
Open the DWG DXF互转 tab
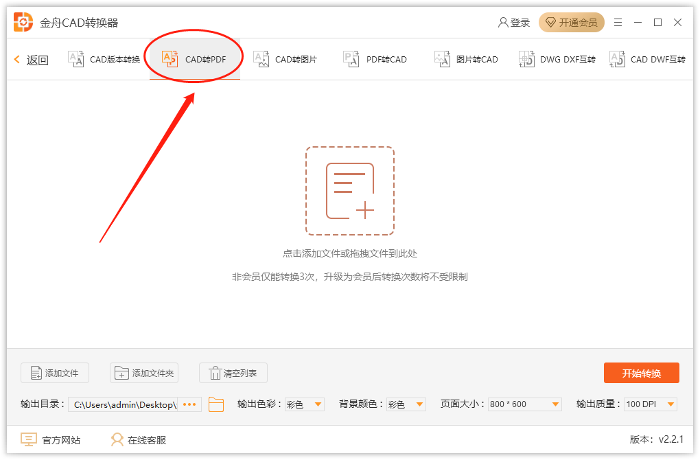pyautogui.click(x=557, y=60)
